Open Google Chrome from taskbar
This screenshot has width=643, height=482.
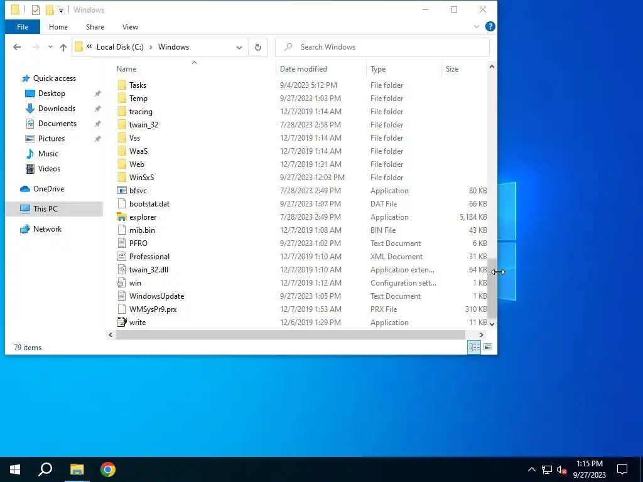tap(108, 469)
